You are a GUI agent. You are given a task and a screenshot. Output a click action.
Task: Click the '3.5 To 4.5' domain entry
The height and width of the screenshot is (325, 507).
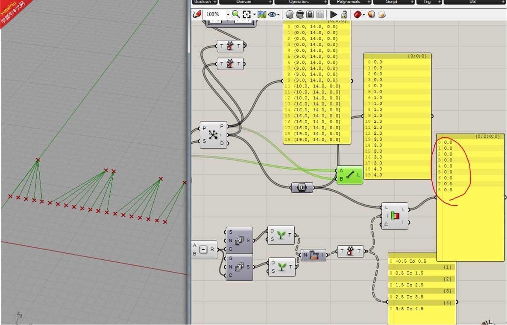[x=409, y=309]
